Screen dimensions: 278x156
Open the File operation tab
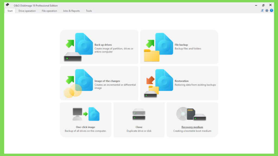click(49, 11)
